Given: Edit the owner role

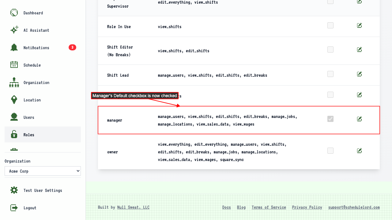Looking at the screenshot, I should [x=360, y=151].
